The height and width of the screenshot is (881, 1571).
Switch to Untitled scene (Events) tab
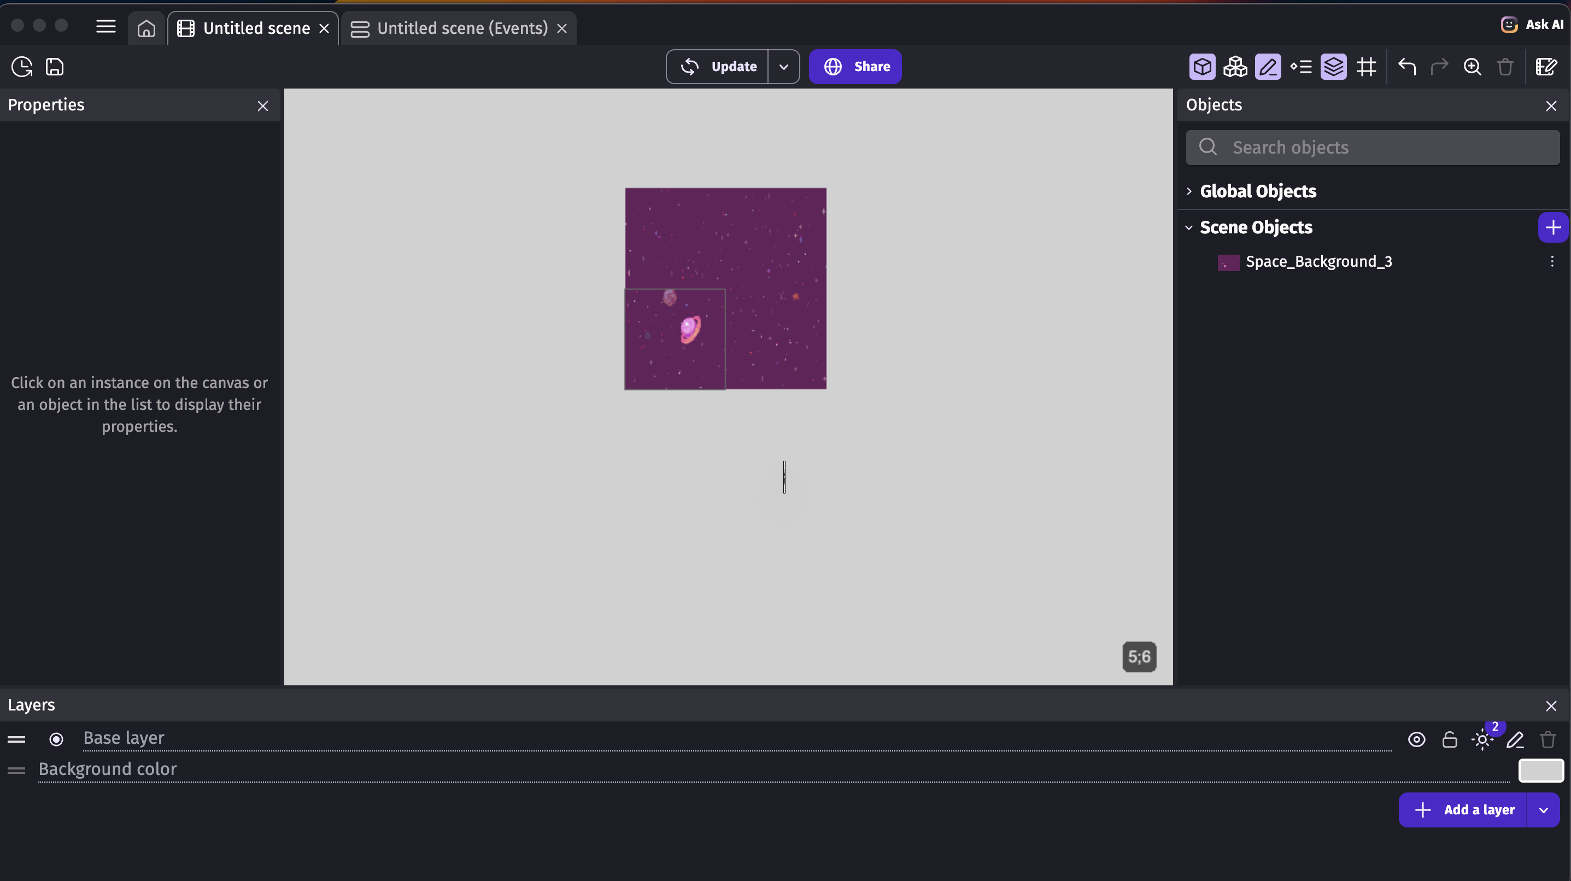[x=453, y=28]
